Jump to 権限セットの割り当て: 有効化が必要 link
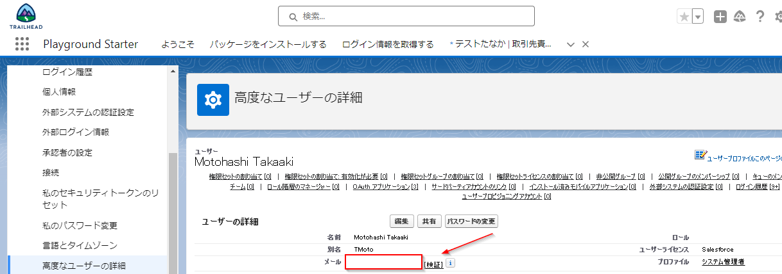 pos(336,177)
